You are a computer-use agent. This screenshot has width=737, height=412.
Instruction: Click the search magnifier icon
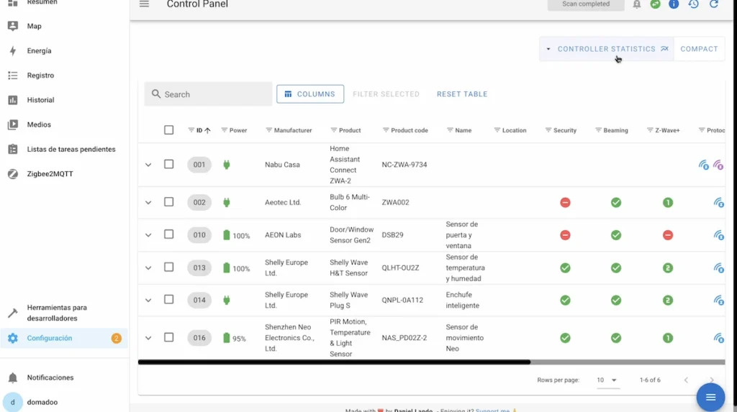(x=156, y=94)
